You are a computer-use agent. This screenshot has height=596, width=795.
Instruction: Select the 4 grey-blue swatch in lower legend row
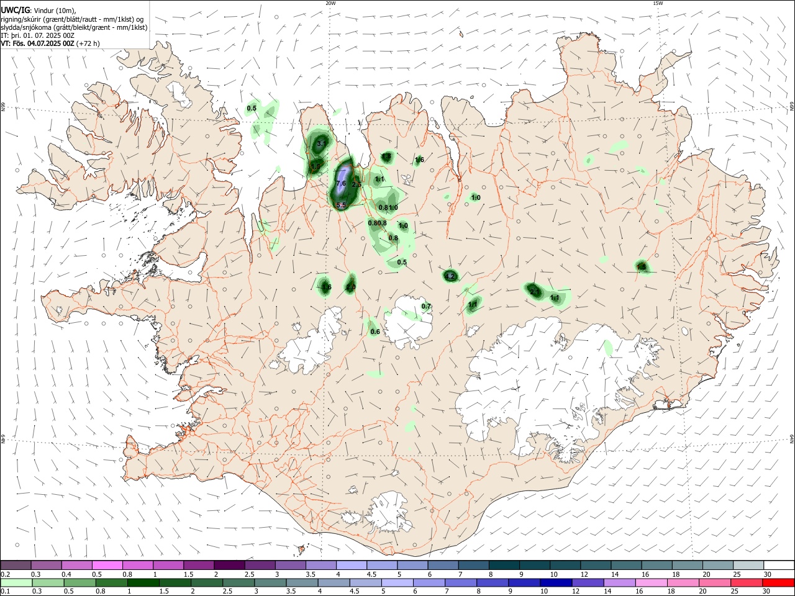tap(334, 582)
